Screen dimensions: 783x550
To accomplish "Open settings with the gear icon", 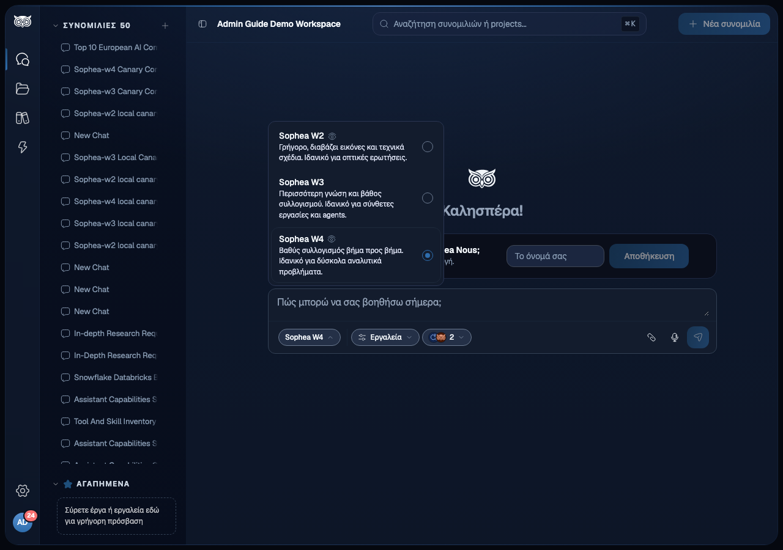I will 23,491.
